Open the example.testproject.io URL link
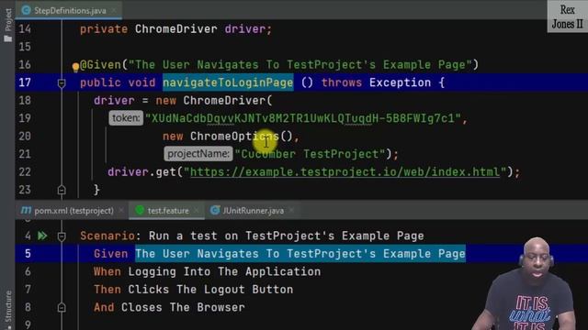588x330 pixels. coord(345,172)
